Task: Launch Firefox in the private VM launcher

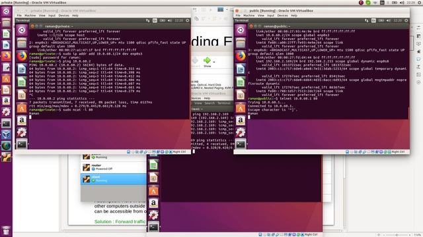Action: [22, 56]
